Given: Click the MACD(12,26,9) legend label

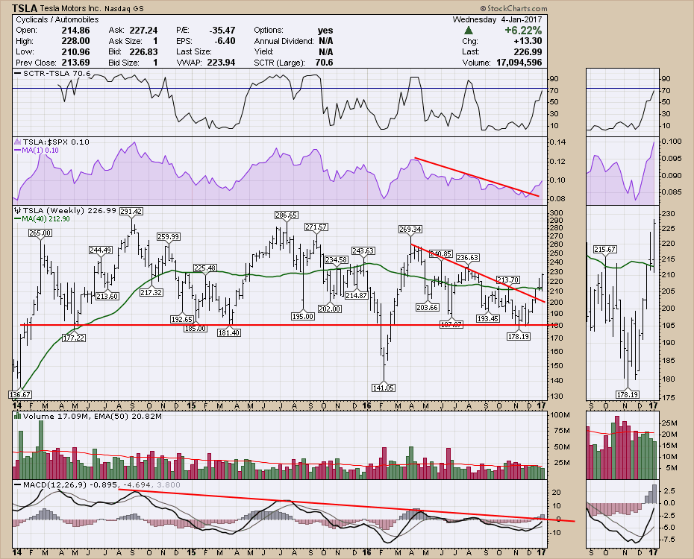Looking at the screenshot, I should coord(55,484).
